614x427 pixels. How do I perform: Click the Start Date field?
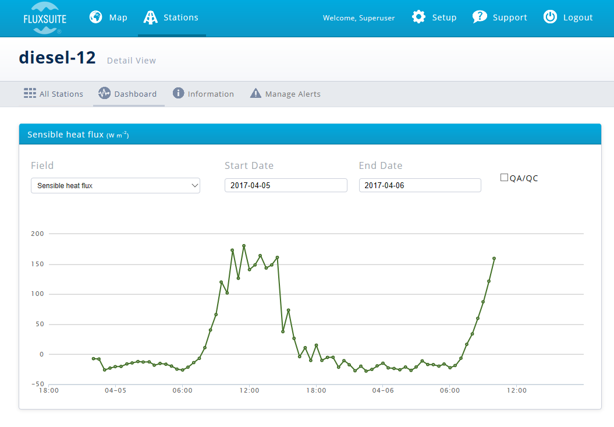coord(286,185)
